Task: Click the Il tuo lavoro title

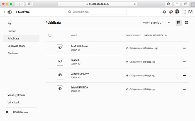Action: (23, 12)
